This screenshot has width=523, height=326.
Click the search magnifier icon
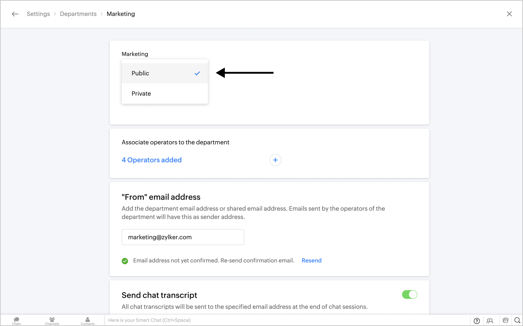tap(517, 320)
